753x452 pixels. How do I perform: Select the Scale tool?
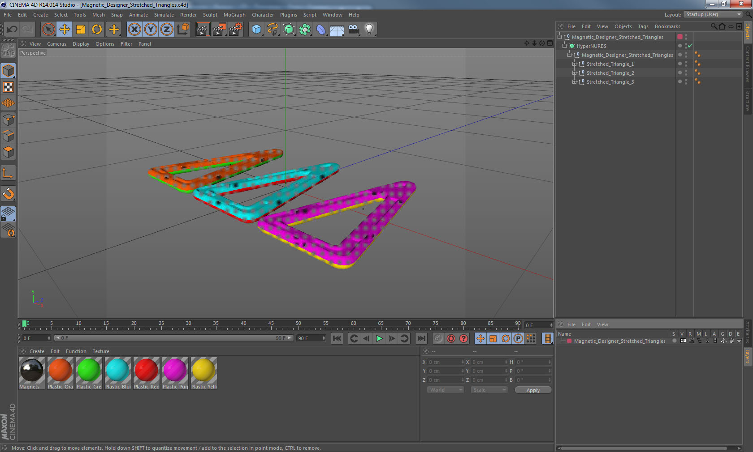click(81, 30)
